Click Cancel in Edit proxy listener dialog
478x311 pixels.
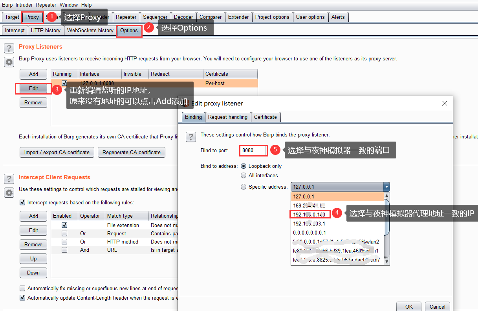pyautogui.click(x=438, y=307)
